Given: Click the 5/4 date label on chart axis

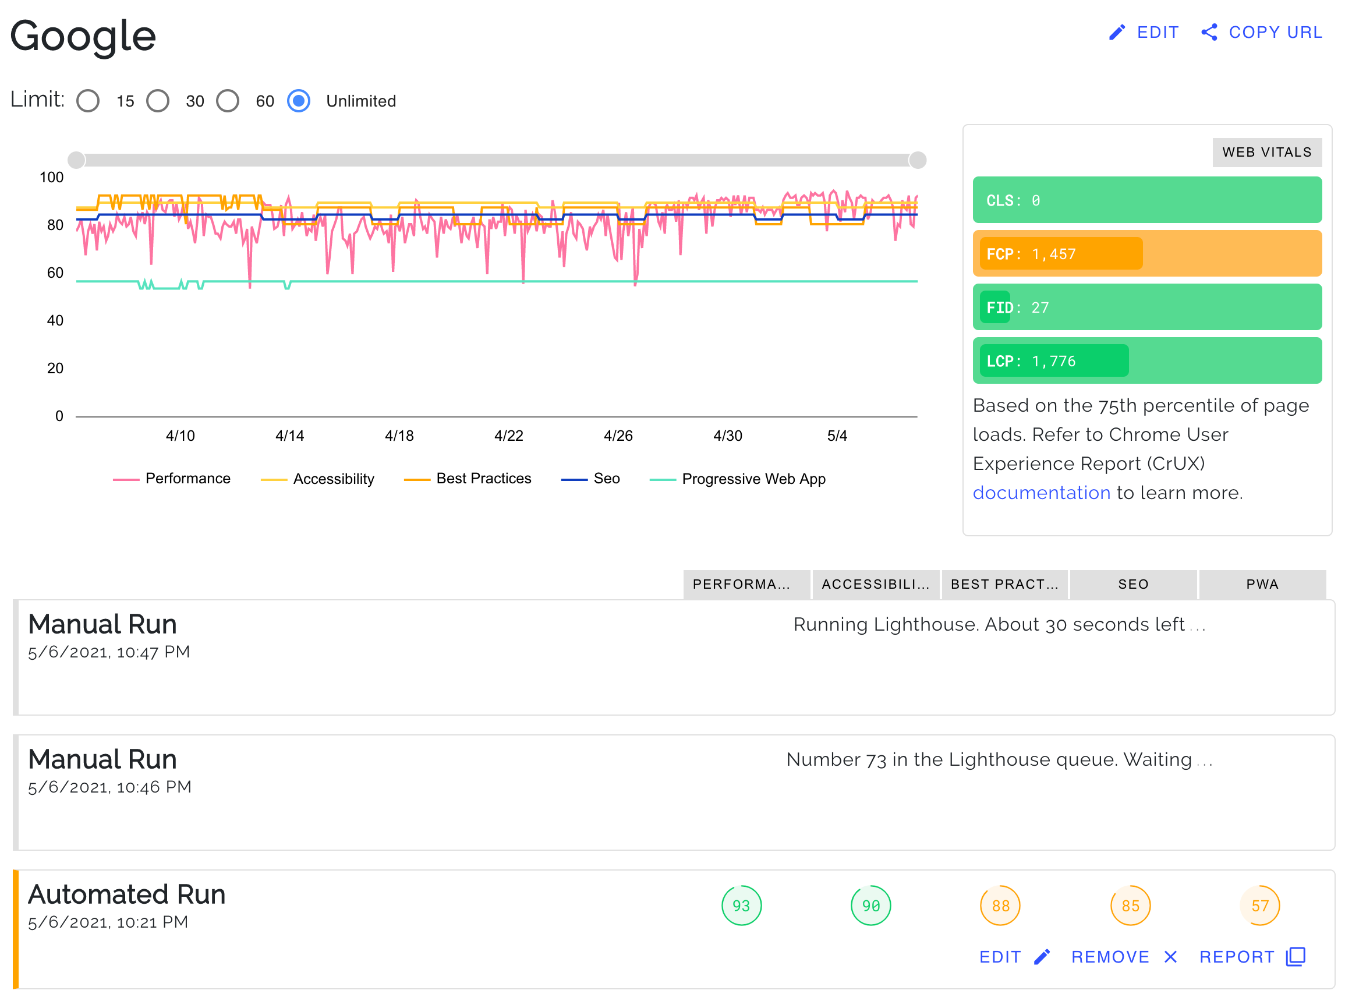Looking at the screenshot, I should 837,436.
